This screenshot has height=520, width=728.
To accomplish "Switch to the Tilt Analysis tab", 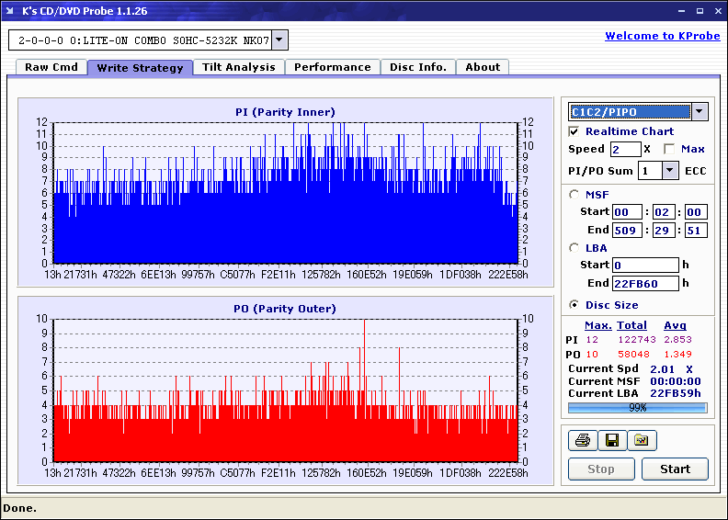I will (238, 67).
